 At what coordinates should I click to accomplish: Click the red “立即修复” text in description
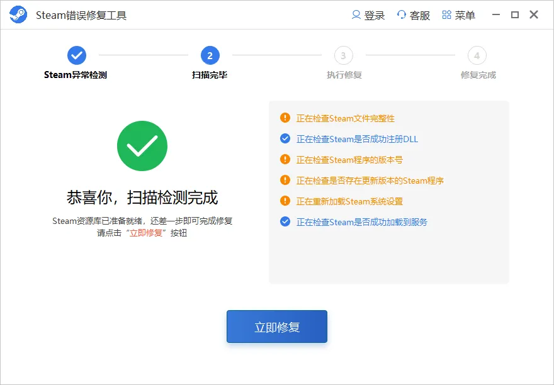point(146,233)
